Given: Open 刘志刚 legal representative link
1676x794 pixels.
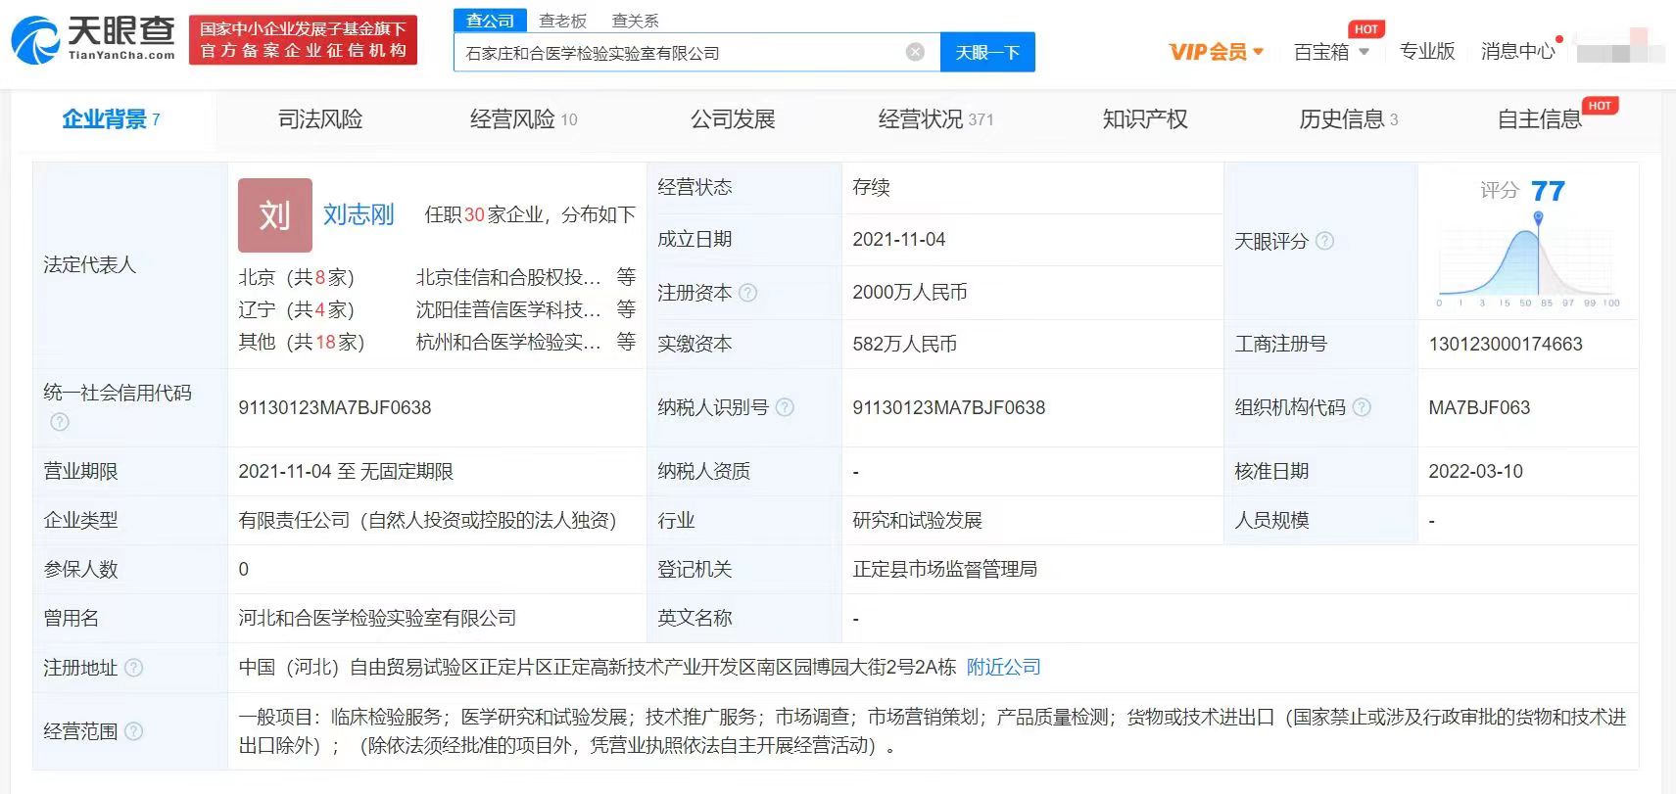Looking at the screenshot, I should point(359,215).
